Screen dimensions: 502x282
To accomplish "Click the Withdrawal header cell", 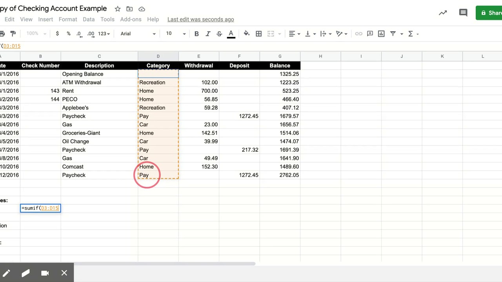I will [199, 65].
